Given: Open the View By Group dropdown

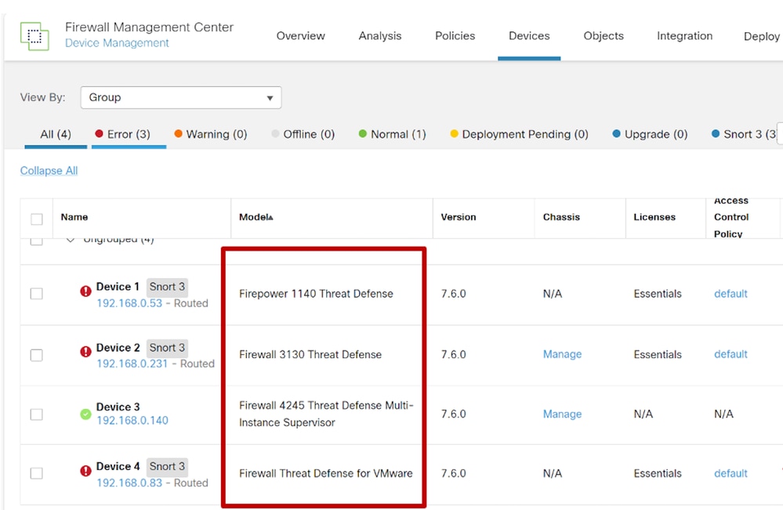Looking at the screenshot, I should click(x=181, y=97).
